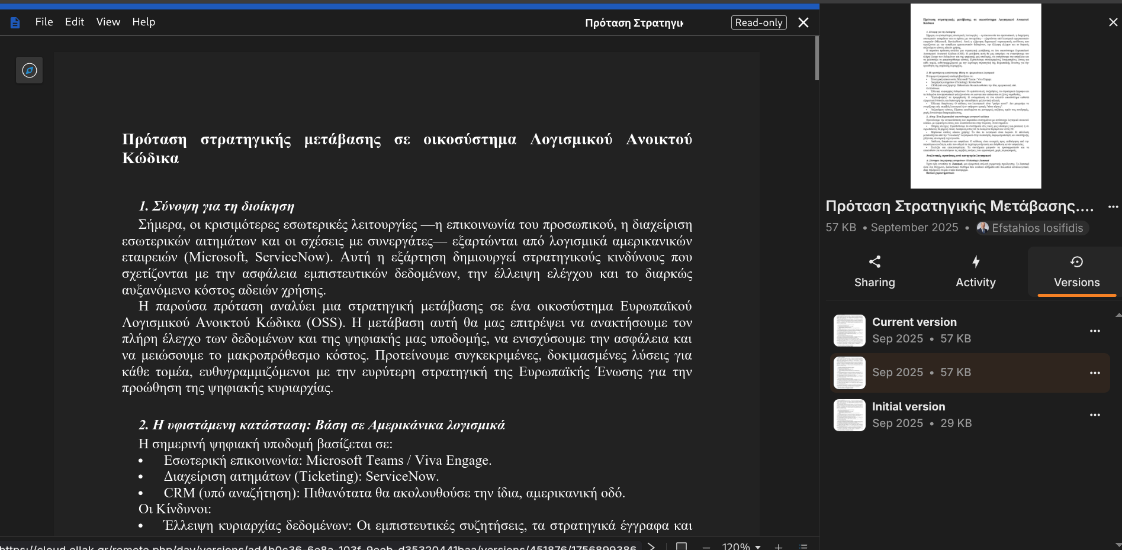Click the document app icon beside File

click(15, 22)
